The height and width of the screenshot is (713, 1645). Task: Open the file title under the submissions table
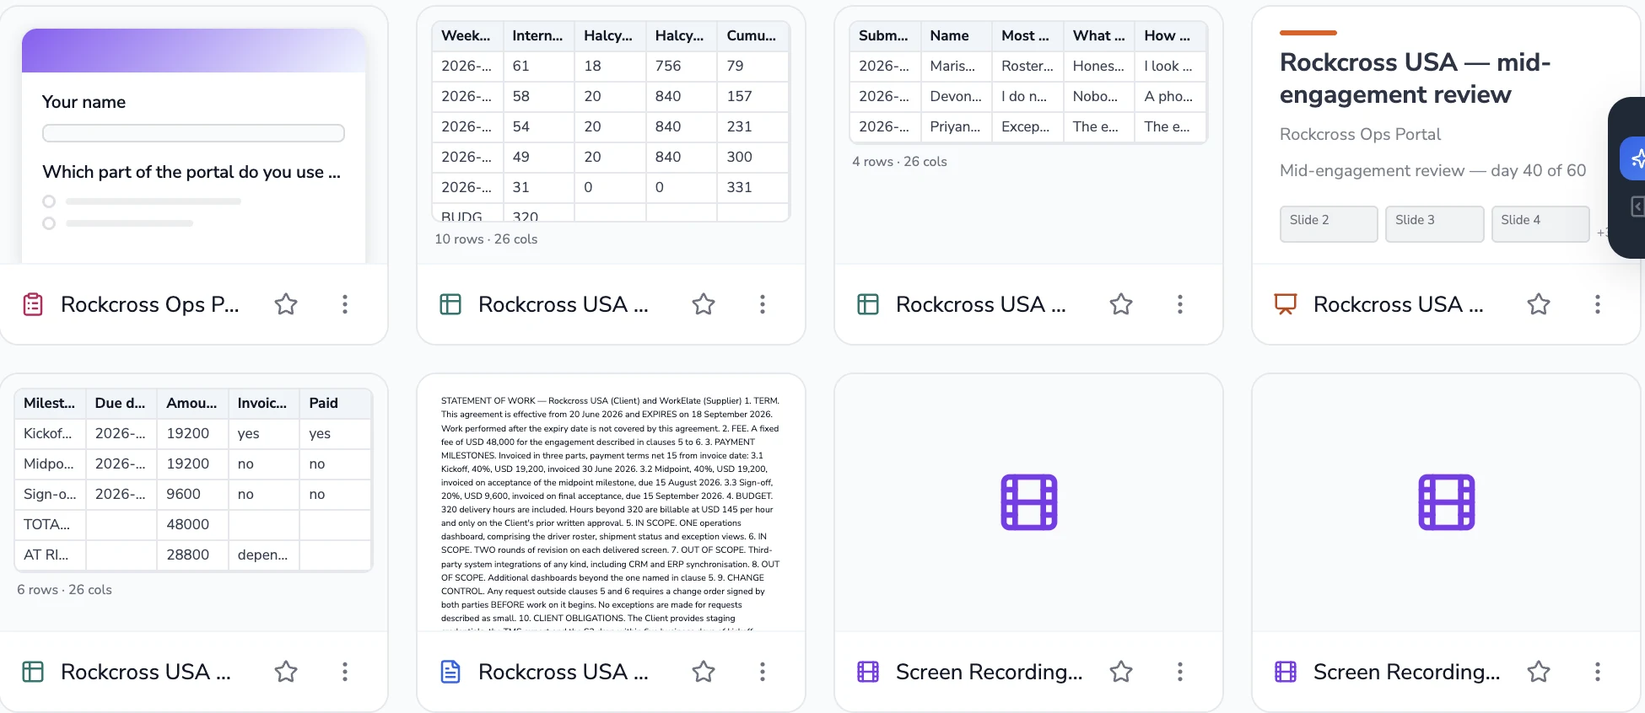[x=980, y=304]
